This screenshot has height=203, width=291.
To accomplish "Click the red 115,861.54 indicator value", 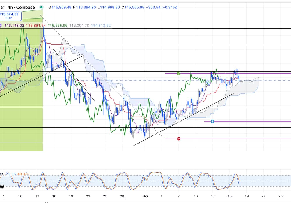I will click(36, 26).
